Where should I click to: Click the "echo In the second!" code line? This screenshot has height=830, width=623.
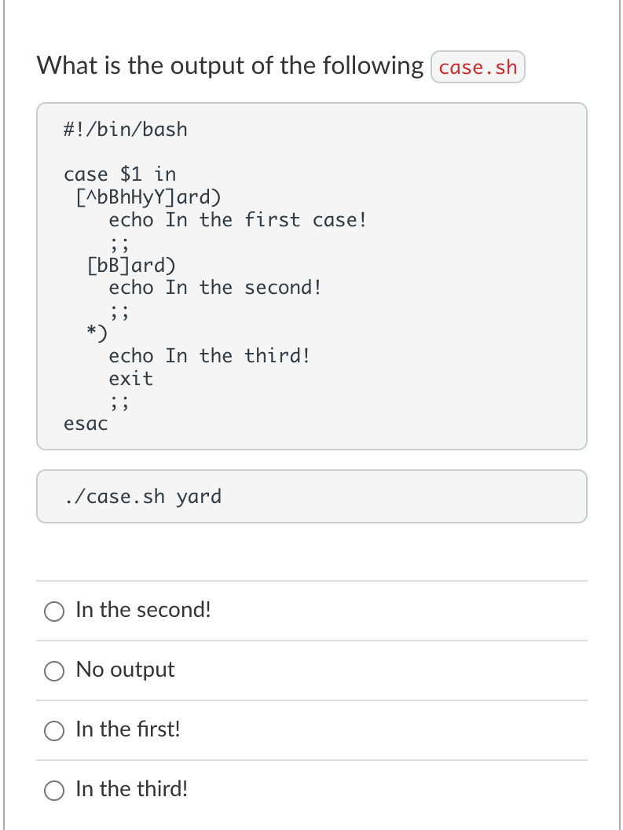tap(215, 288)
